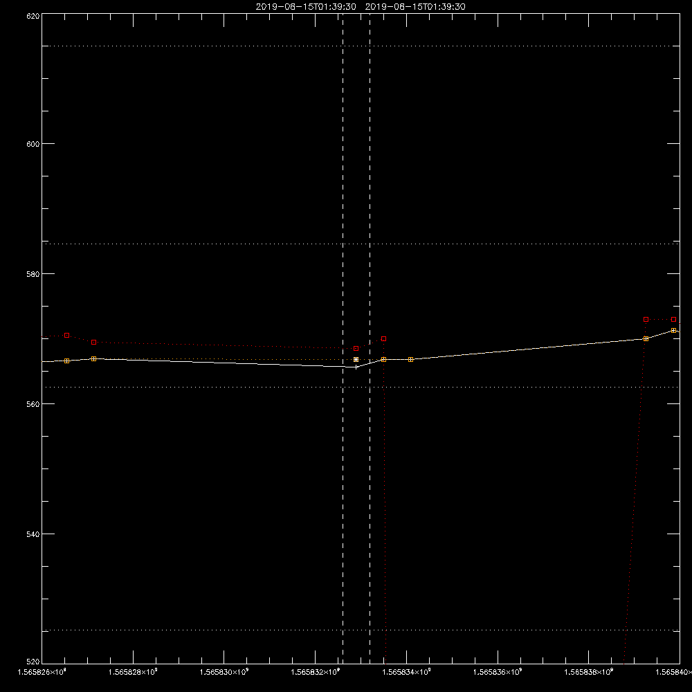The width and height of the screenshot is (692, 692).
Task: Click the orange square marker below second-to-last red square
Action: pos(646,339)
